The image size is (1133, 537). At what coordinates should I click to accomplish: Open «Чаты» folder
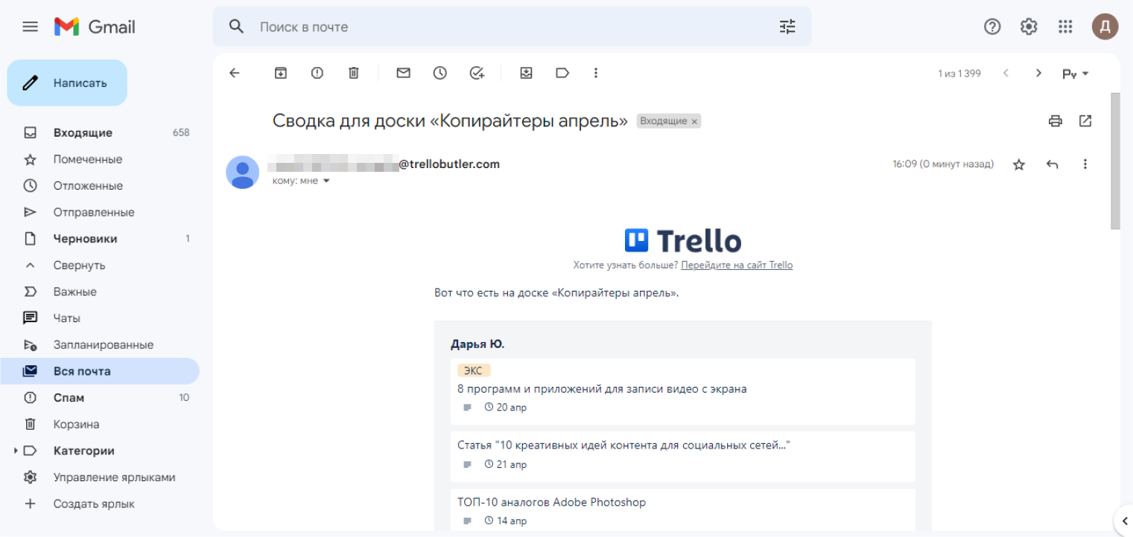point(100,318)
